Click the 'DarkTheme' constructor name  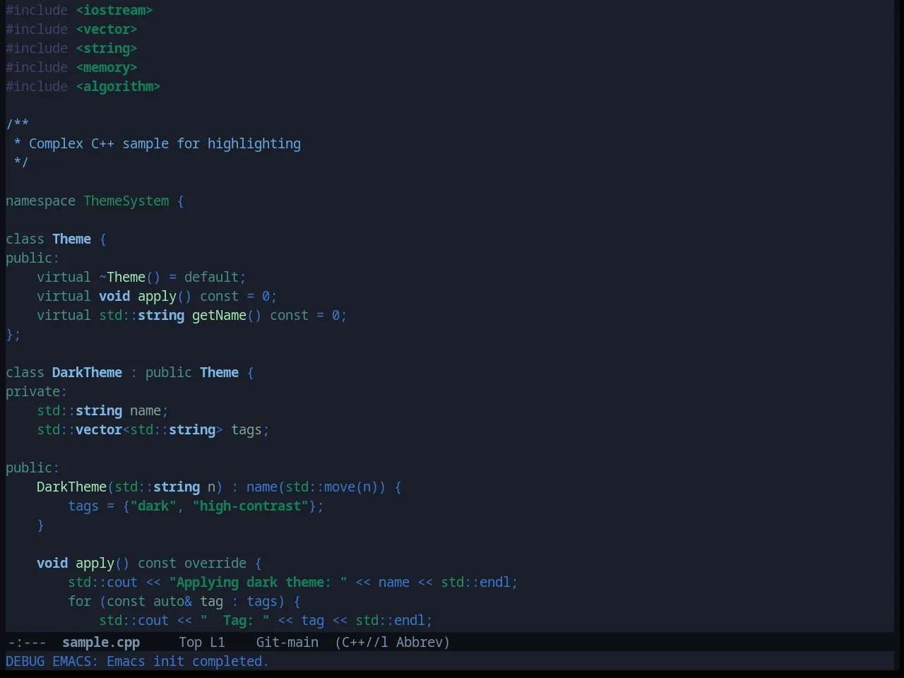pyautogui.click(x=71, y=487)
